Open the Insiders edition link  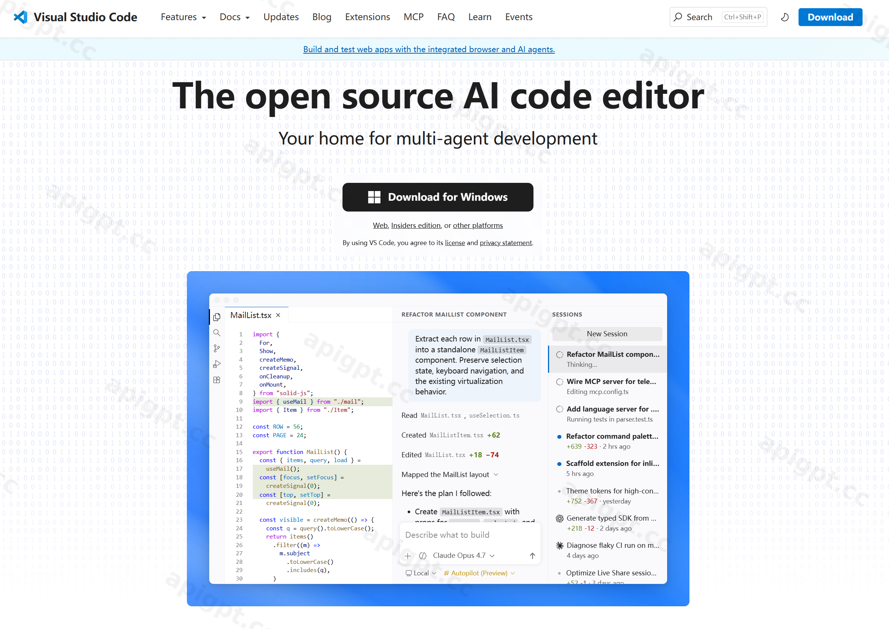(x=416, y=225)
